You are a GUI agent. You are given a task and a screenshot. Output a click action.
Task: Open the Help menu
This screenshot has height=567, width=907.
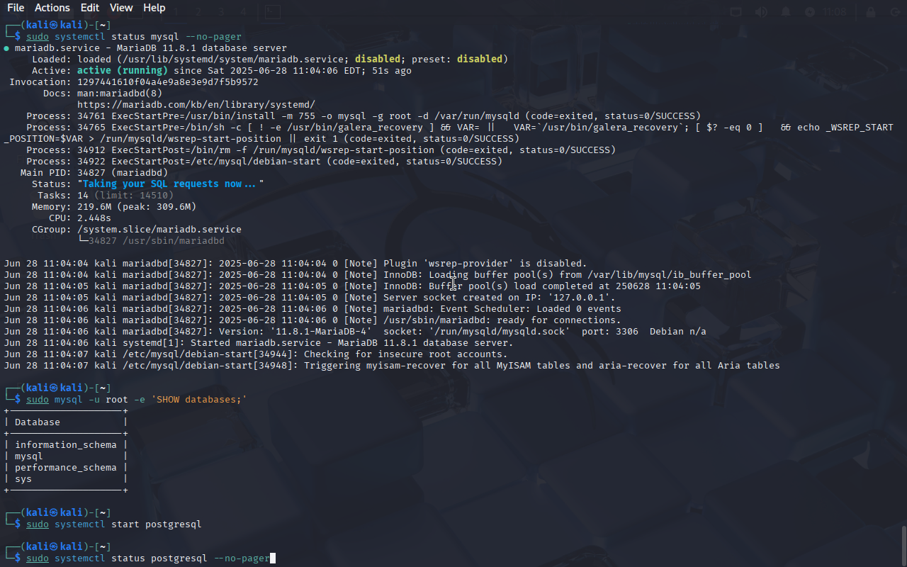(x=154, y=8)
